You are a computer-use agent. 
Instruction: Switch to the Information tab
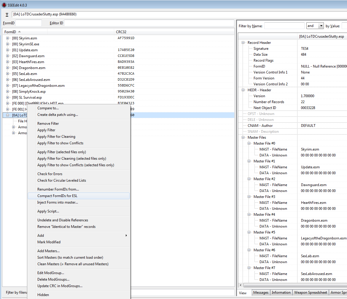(281, 292)
